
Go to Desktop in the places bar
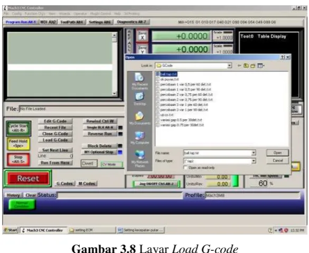140,99
